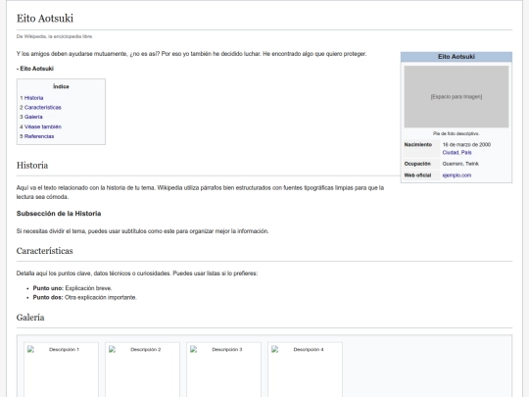Viewport: 529px width, 397px height.
Task: Click the Características section heading
Action: [44, 251]
